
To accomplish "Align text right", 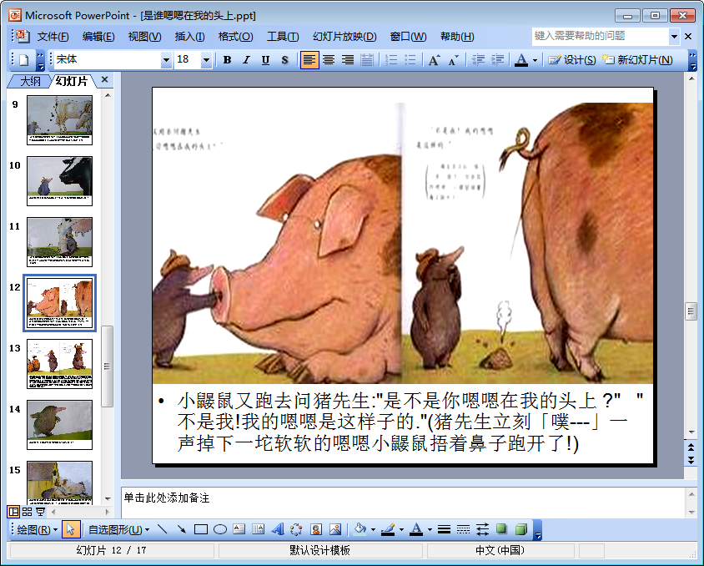I will click(x=348, y=60).
